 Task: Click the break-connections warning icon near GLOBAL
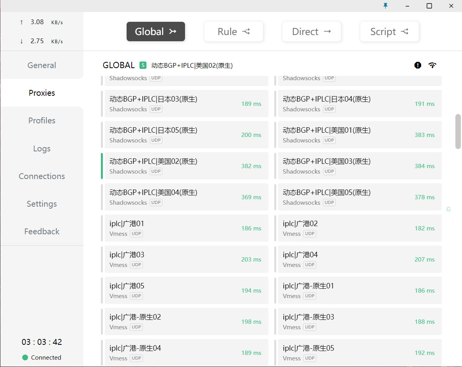click(418, 65)
